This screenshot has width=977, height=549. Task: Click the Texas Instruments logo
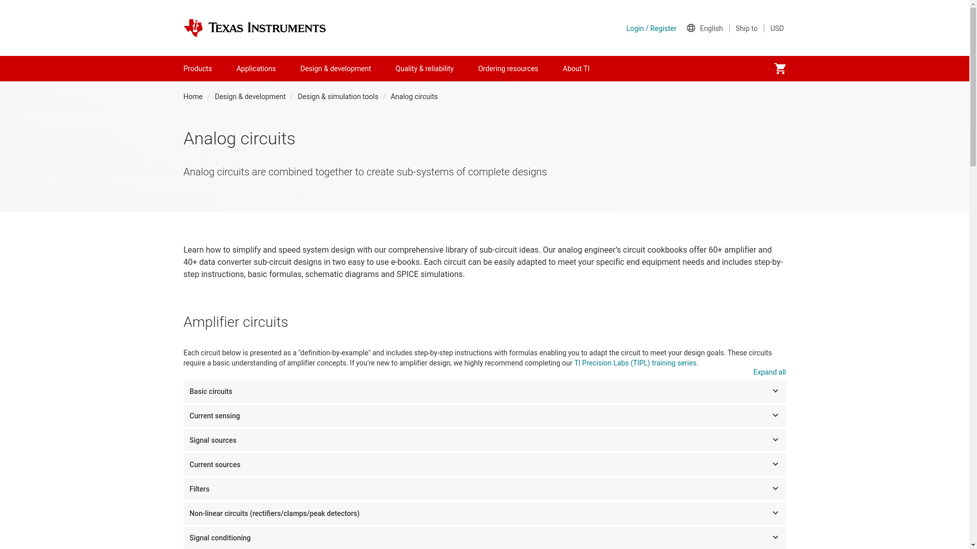pos(254,28)
